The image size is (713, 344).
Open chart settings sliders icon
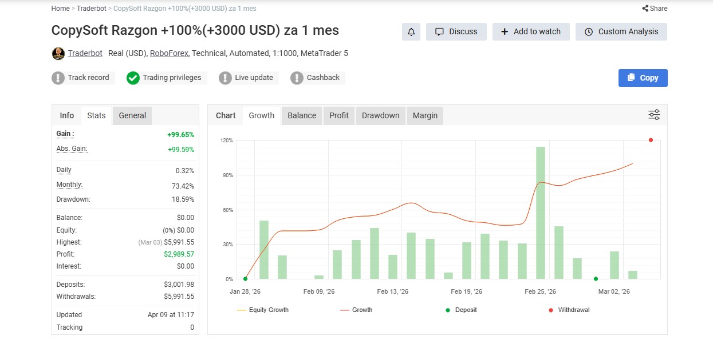[x=654, y=115]
